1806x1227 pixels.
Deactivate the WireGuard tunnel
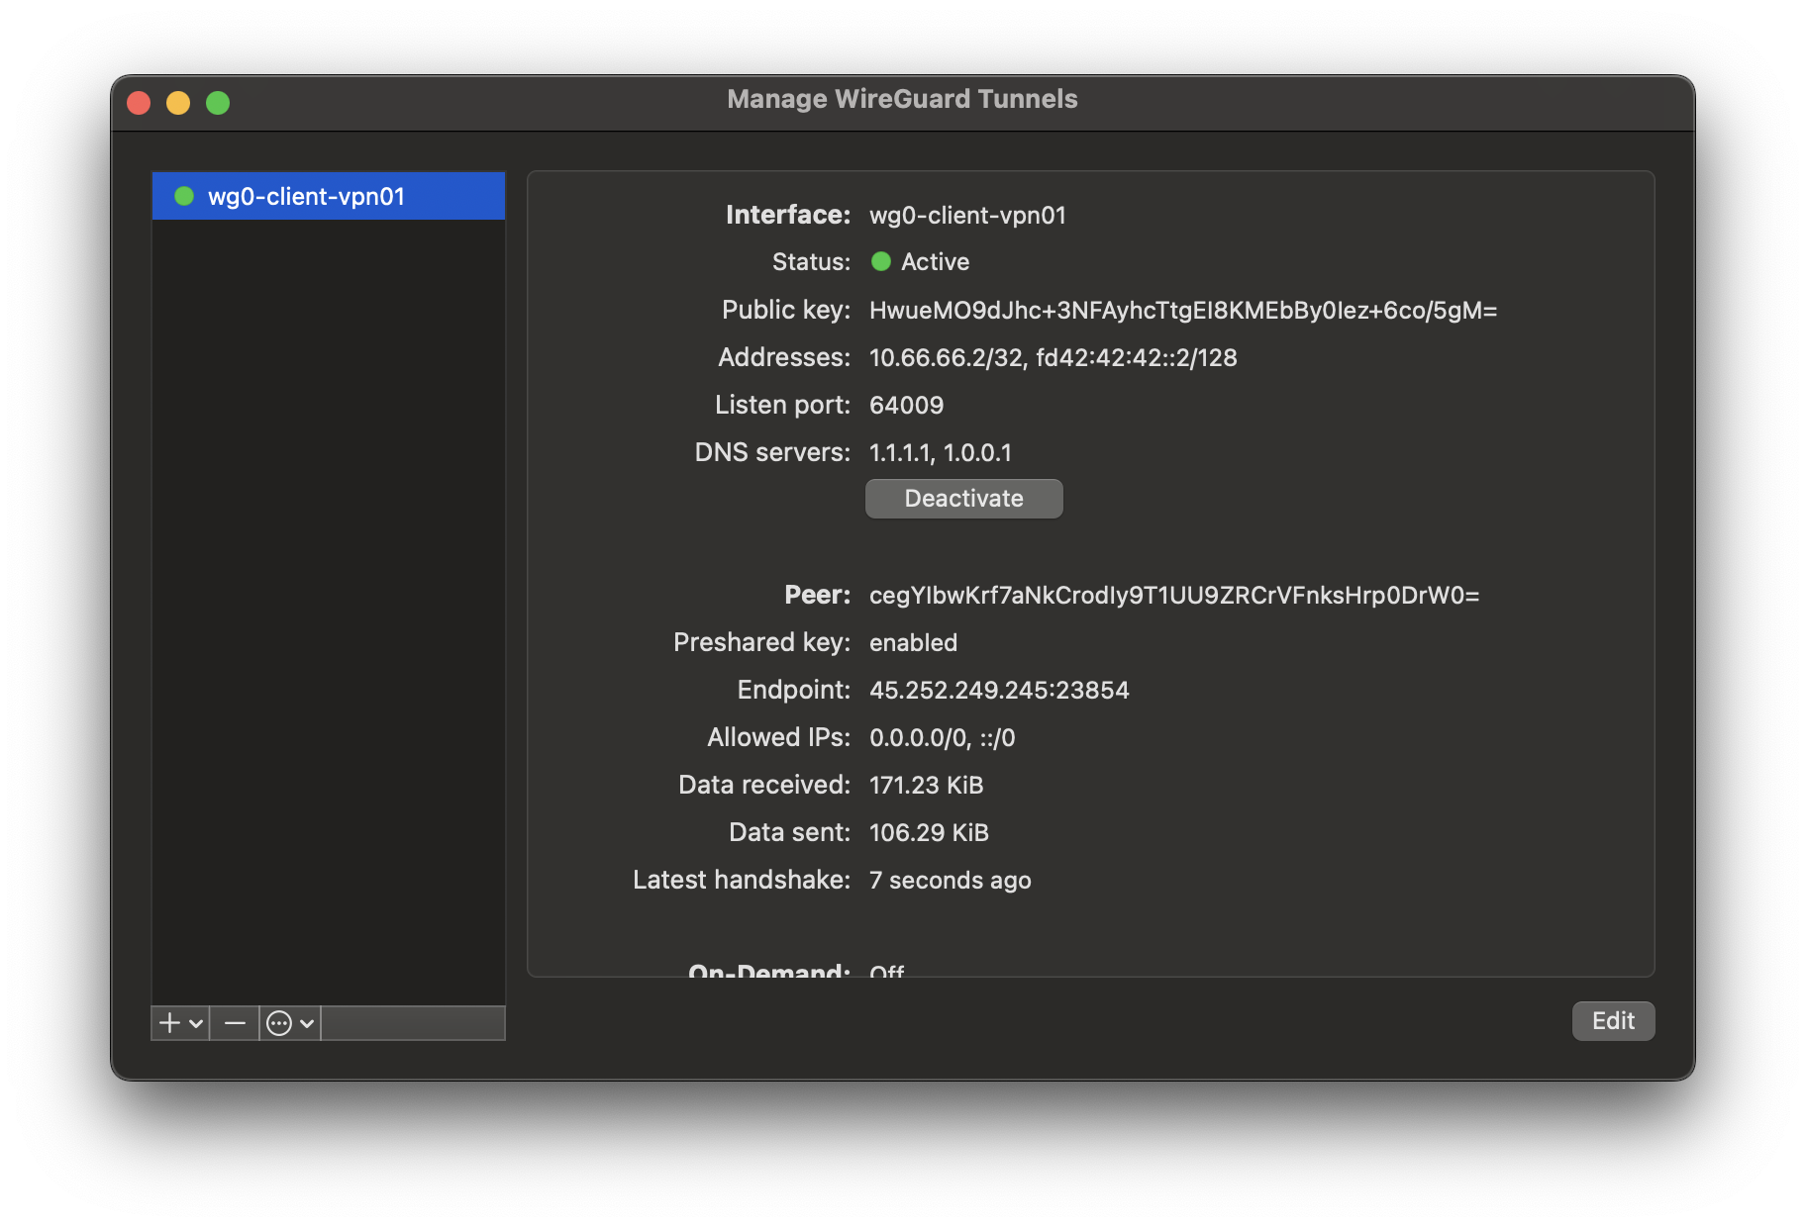963,499
